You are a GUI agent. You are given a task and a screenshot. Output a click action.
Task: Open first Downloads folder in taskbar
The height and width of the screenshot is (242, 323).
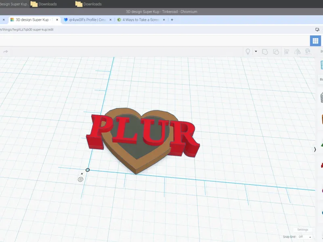tap(44, 4)
